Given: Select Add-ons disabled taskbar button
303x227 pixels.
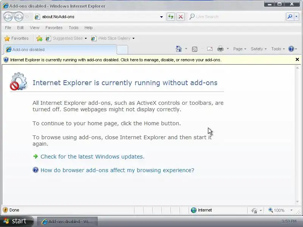Looking at the screenshot, I should pos(67,222).
